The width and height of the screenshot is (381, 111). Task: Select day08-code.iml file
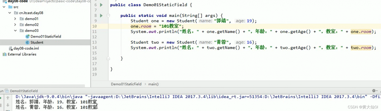24,48
